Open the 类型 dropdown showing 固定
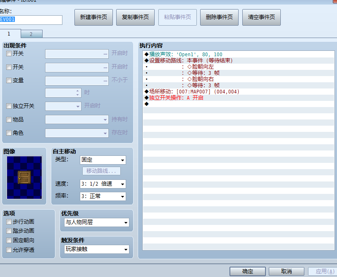The image size is (337, 277). 103,160
